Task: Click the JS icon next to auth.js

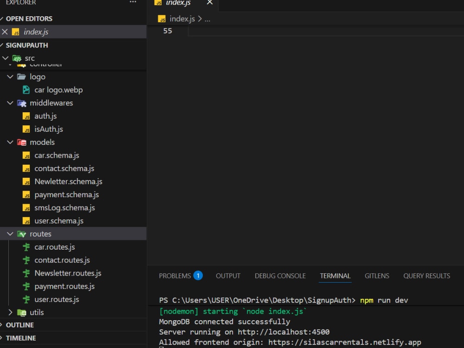Action: point(26,116)
